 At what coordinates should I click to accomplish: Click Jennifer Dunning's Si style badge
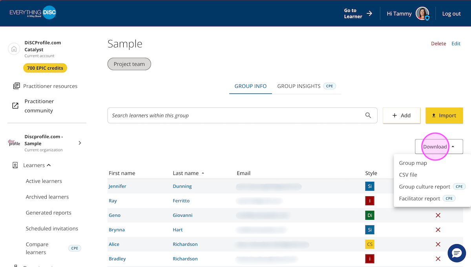tap(369, 186)
